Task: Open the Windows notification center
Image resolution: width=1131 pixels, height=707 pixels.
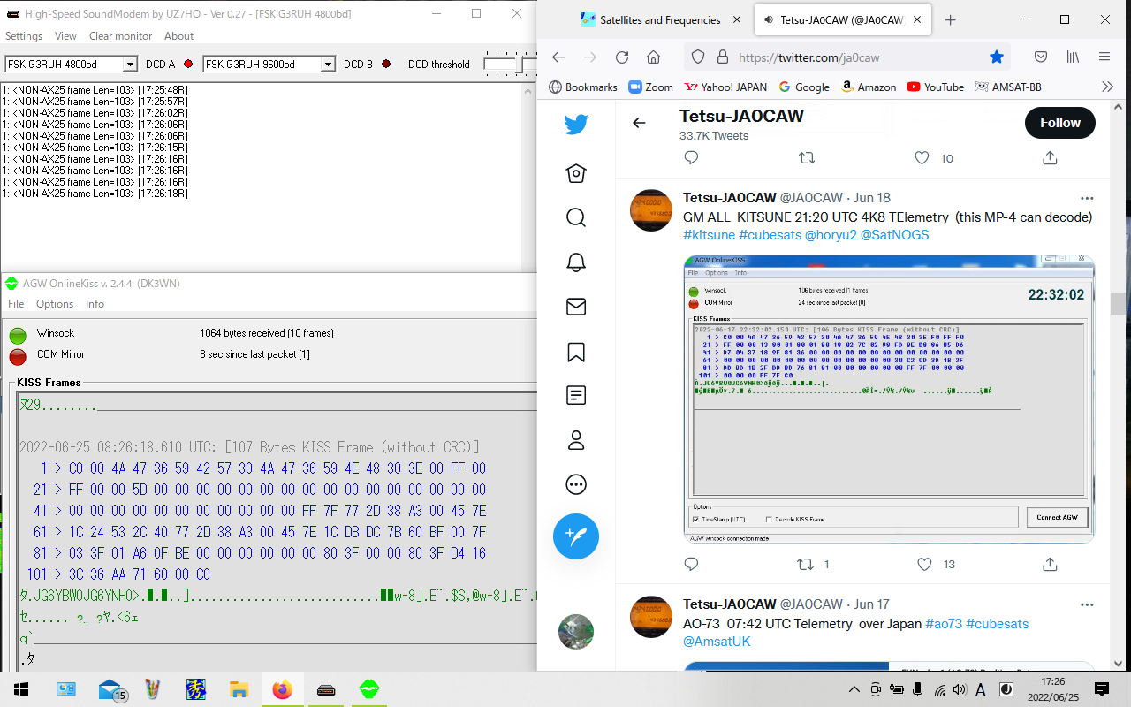Action: coord(1102,689)
